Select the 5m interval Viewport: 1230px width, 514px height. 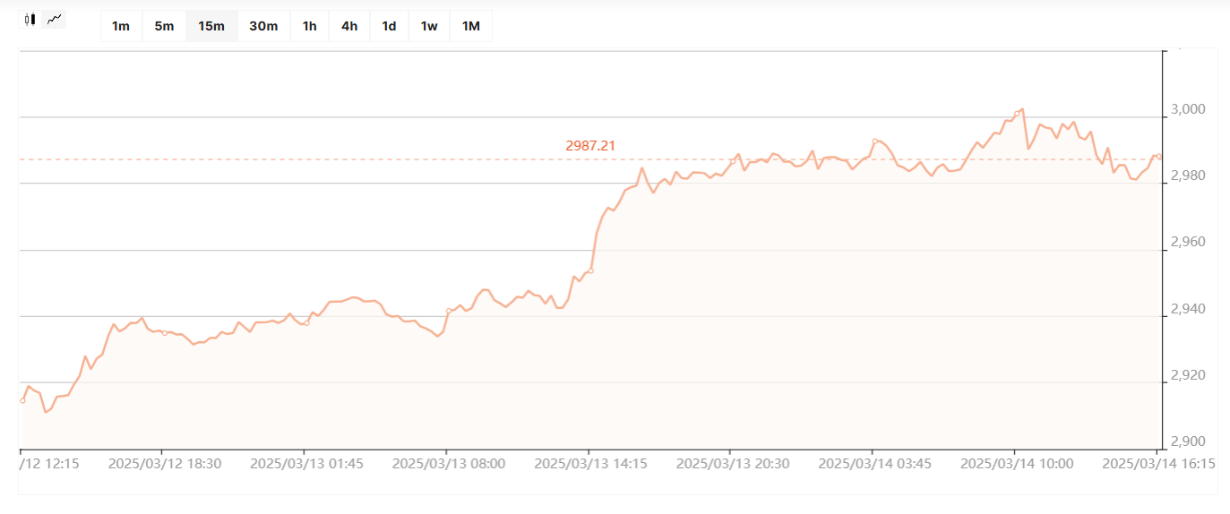pos(164,26)
